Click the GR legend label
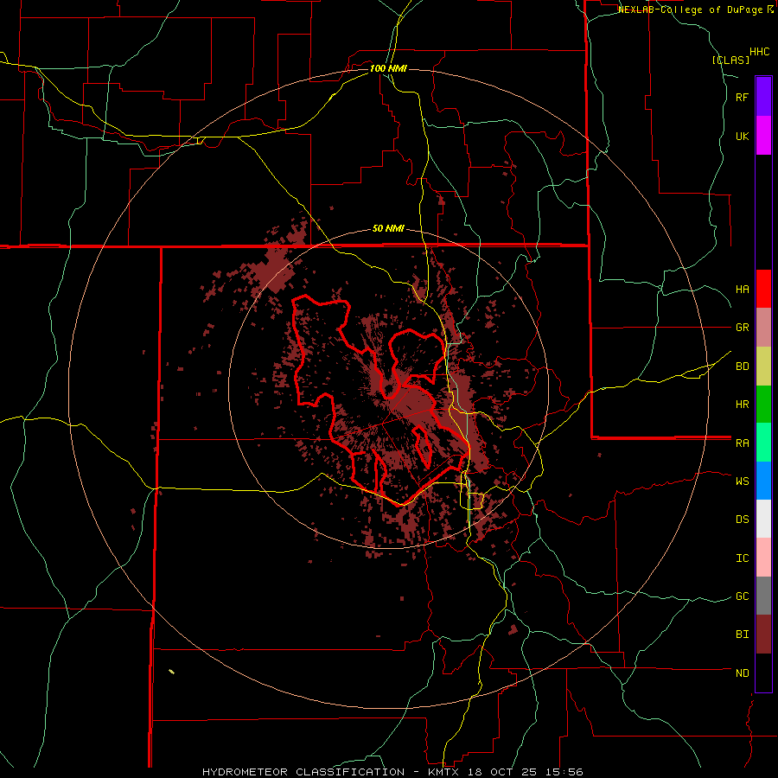The width and height of the screenshot is (778, 778). pyautogui.click(x=742, y=328)
